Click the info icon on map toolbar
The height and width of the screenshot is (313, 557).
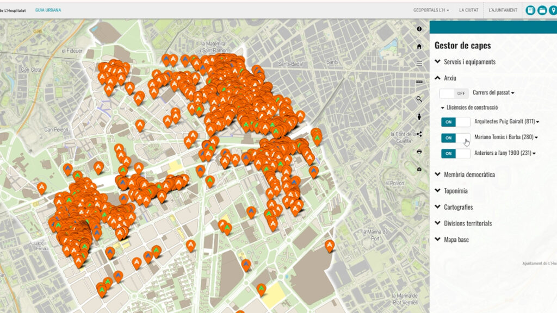tap(419, 29)
